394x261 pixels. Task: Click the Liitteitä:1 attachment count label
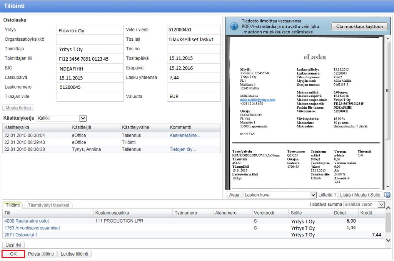[327, 195]
